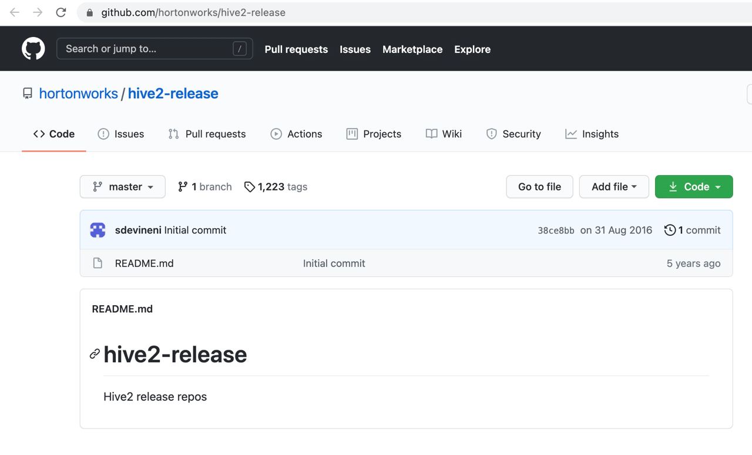Click the 'Hive2 release repos' text
Image resolution: width=752 pixels, height=455 pixels.
coord(155,397)
